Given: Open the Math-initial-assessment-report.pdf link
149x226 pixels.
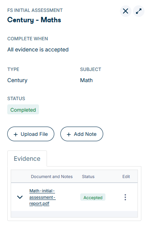Looking at the screenshot, I should [x=42, y=197].
